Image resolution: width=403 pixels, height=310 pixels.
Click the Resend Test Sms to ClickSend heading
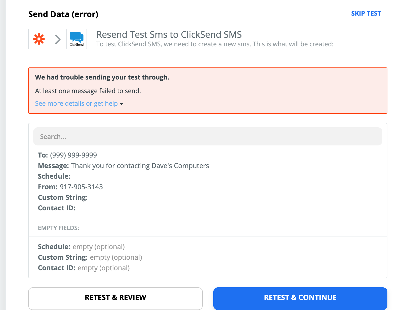tap(169, 34)
